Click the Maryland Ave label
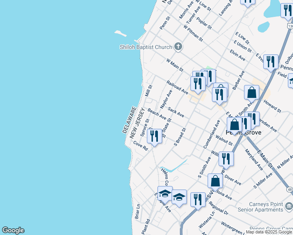 [x=254, y=159]
